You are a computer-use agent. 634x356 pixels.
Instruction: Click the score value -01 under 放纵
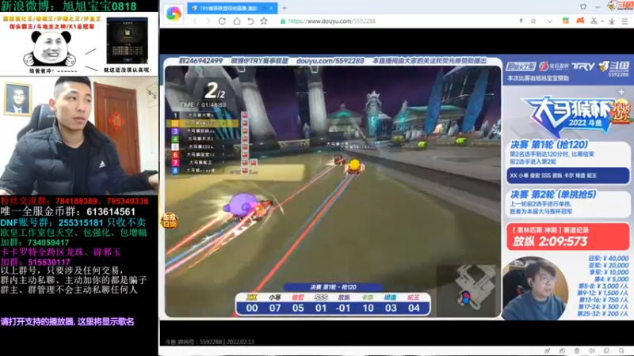343,308
